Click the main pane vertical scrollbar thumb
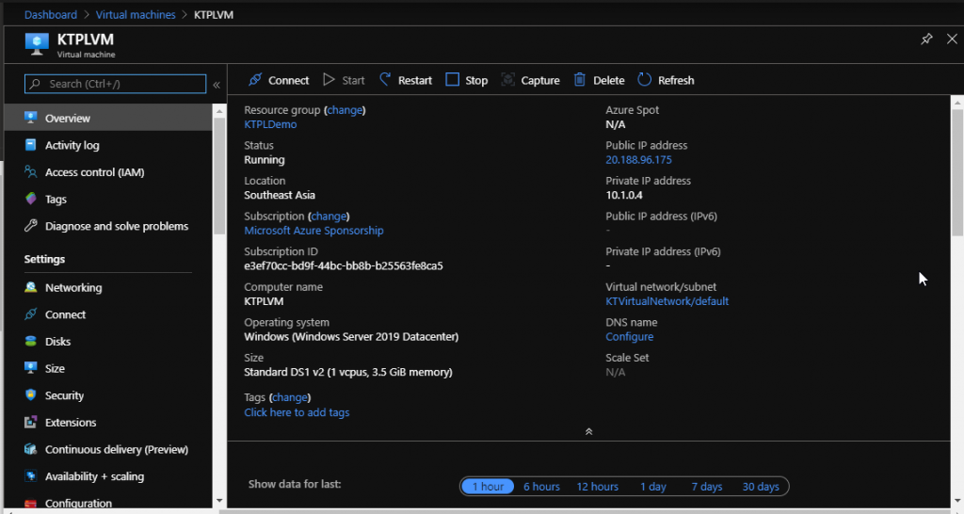This screenshot has height=514, width=964. click(957, 173)
